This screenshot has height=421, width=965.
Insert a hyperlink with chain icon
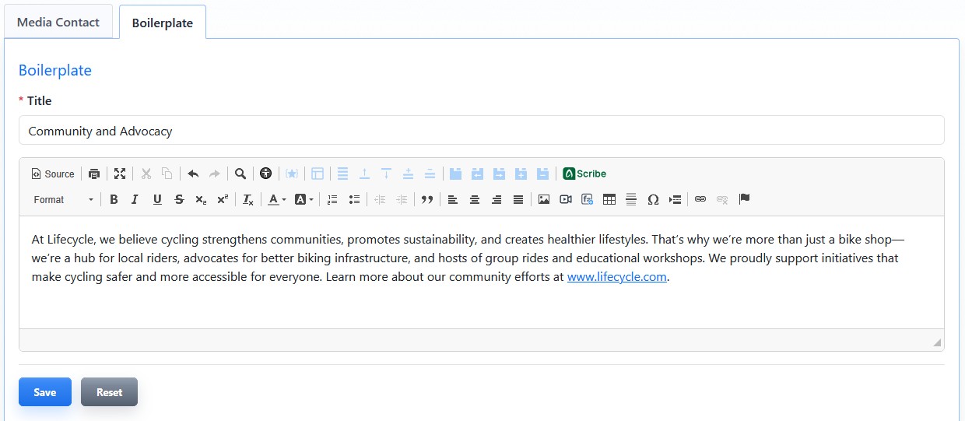tap(700, 200)
